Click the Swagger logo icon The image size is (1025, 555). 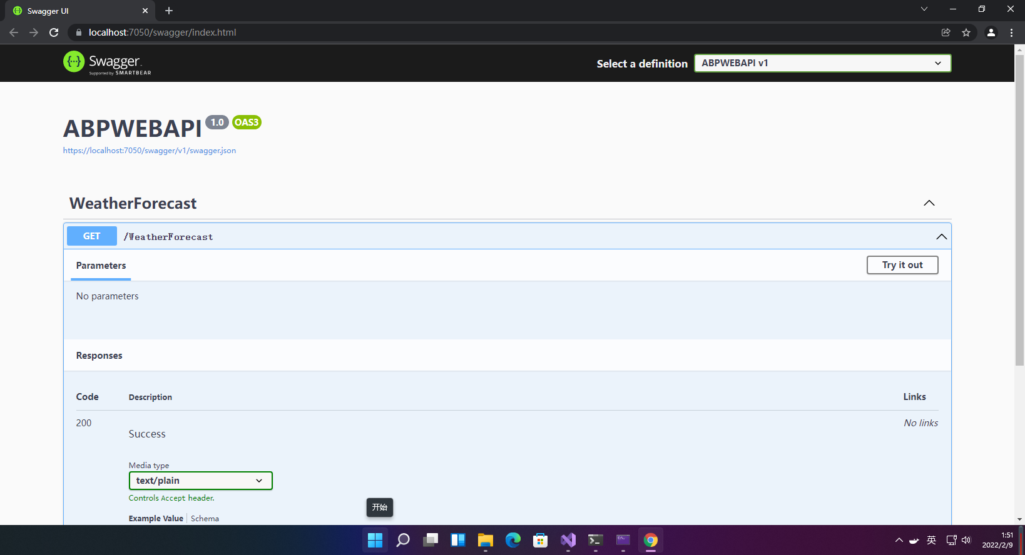74,61
